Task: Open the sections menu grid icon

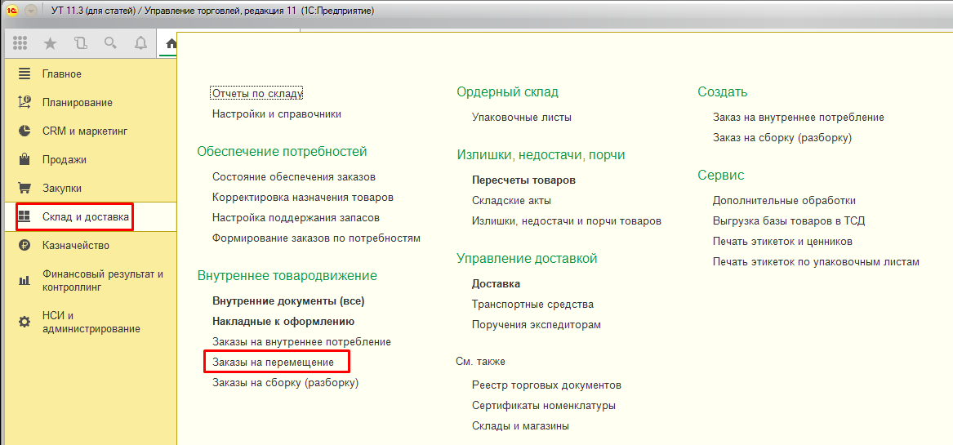Action: pos(20,43)
